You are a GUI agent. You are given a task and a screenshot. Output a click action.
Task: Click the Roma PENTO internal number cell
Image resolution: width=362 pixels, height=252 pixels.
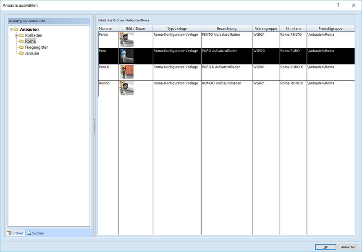coord(293,40)
